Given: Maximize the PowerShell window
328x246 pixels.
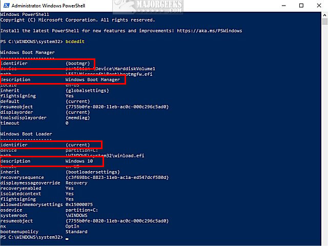Looking at the screenshot, I should (299, 5).
